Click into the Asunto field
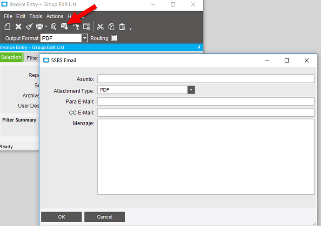 [206, 79]
